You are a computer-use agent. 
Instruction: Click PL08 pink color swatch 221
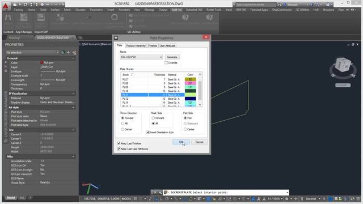[191, 83]
